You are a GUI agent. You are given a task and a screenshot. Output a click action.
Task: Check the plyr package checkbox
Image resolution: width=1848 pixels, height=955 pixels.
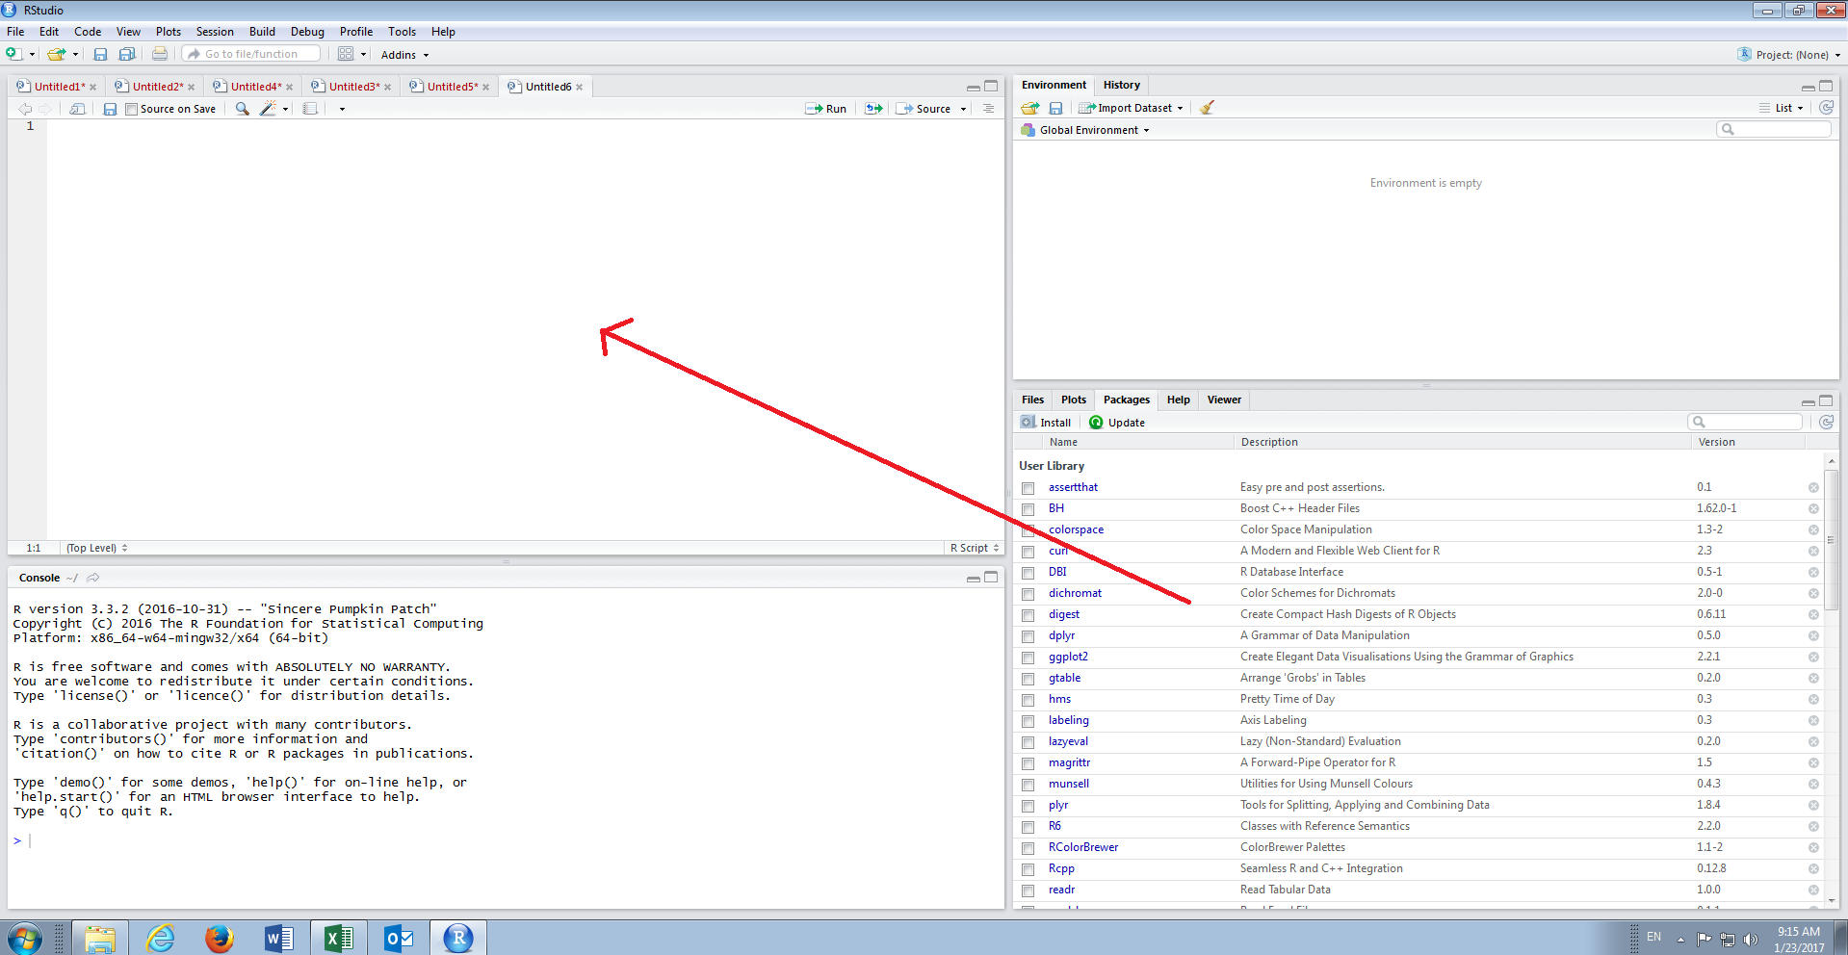[x=1028, y=806]
